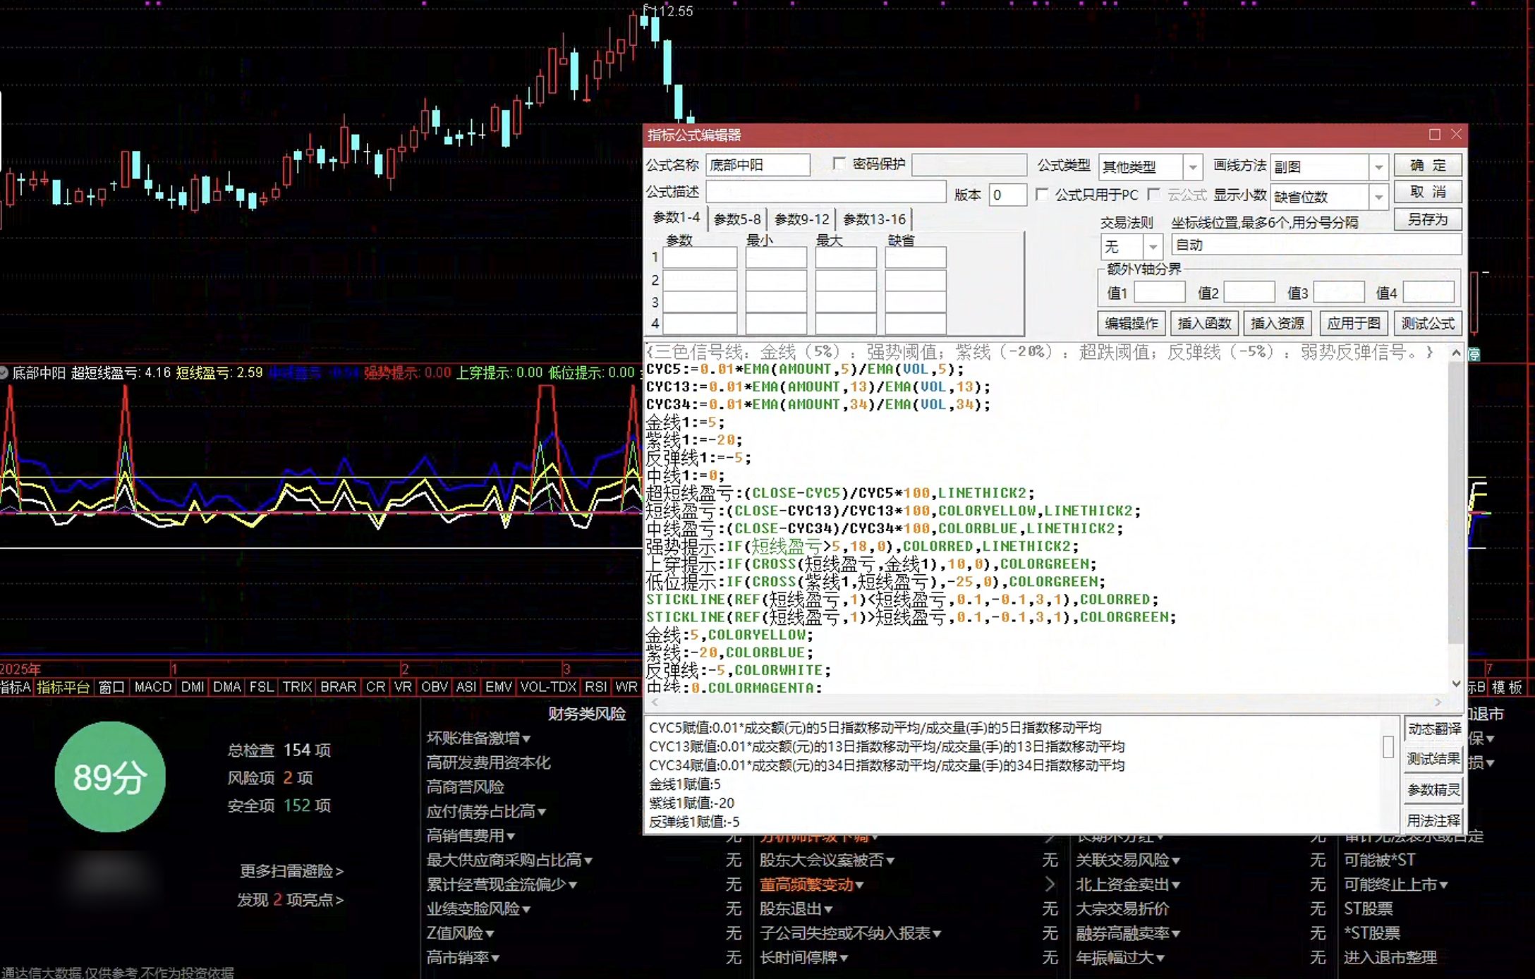
Task: Select 指标平台 tab
Action: point(63,687)
